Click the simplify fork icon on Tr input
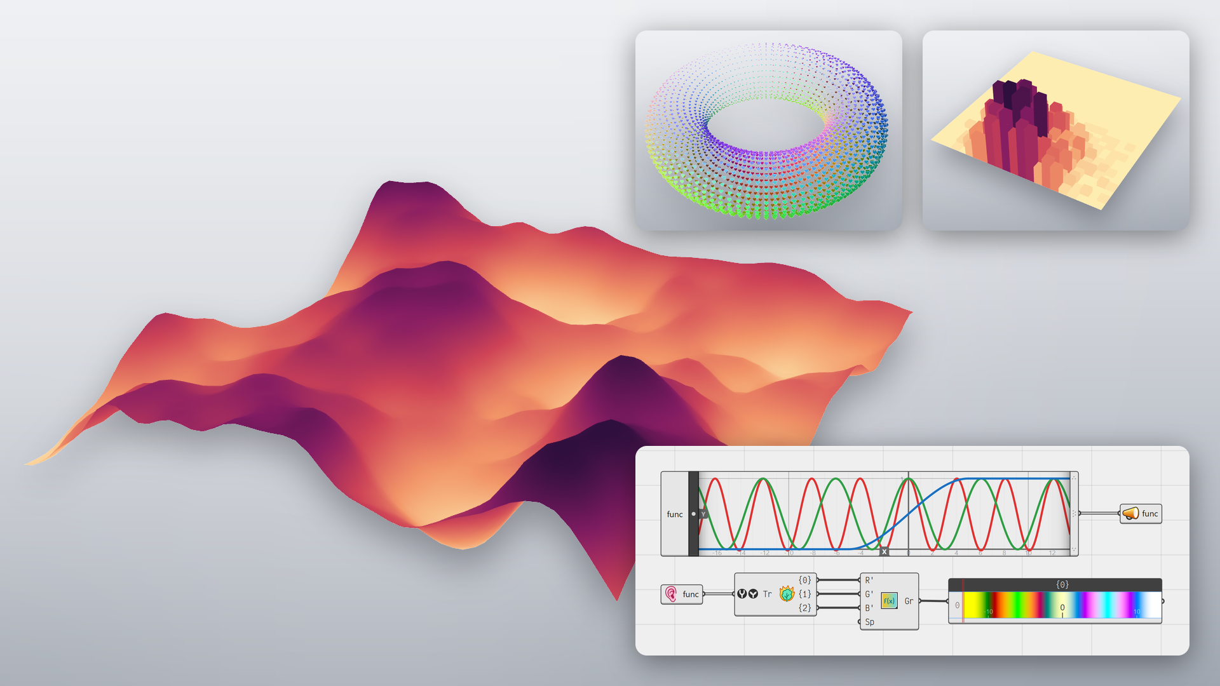 [753, 594]
